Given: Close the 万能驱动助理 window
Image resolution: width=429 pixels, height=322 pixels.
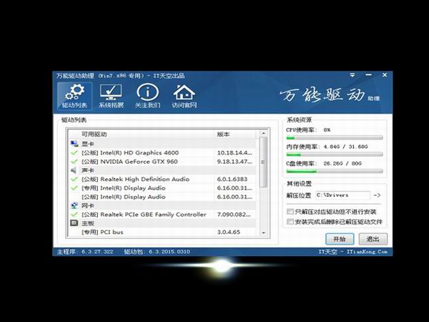Looking at the screenshot, I should (385, 74).
